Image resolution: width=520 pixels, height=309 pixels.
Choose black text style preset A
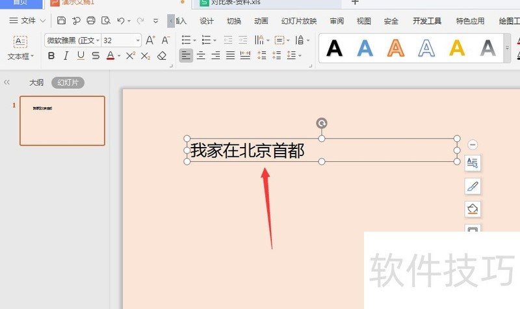(334, 48)
